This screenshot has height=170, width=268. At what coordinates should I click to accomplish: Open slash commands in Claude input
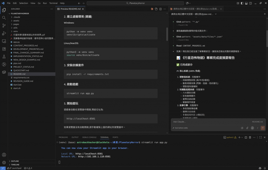coord(258,128)
